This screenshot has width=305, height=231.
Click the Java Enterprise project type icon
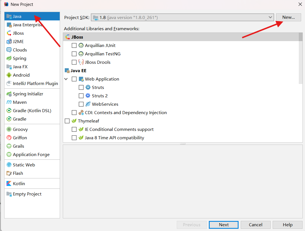tap(9, 25)
